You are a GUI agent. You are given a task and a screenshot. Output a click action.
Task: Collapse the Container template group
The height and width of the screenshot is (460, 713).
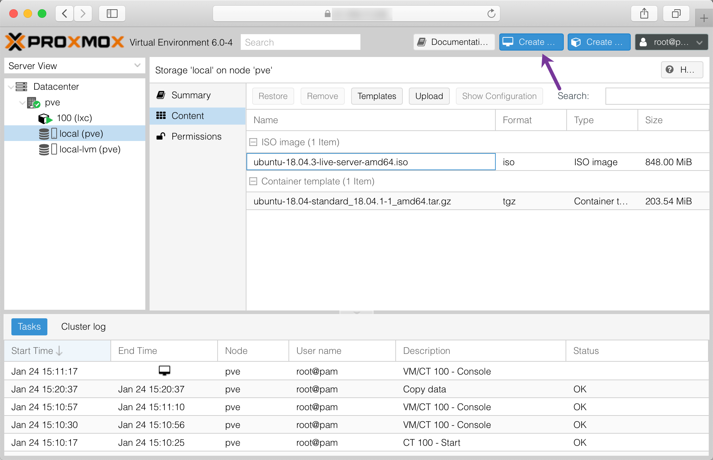pos(253,182)
